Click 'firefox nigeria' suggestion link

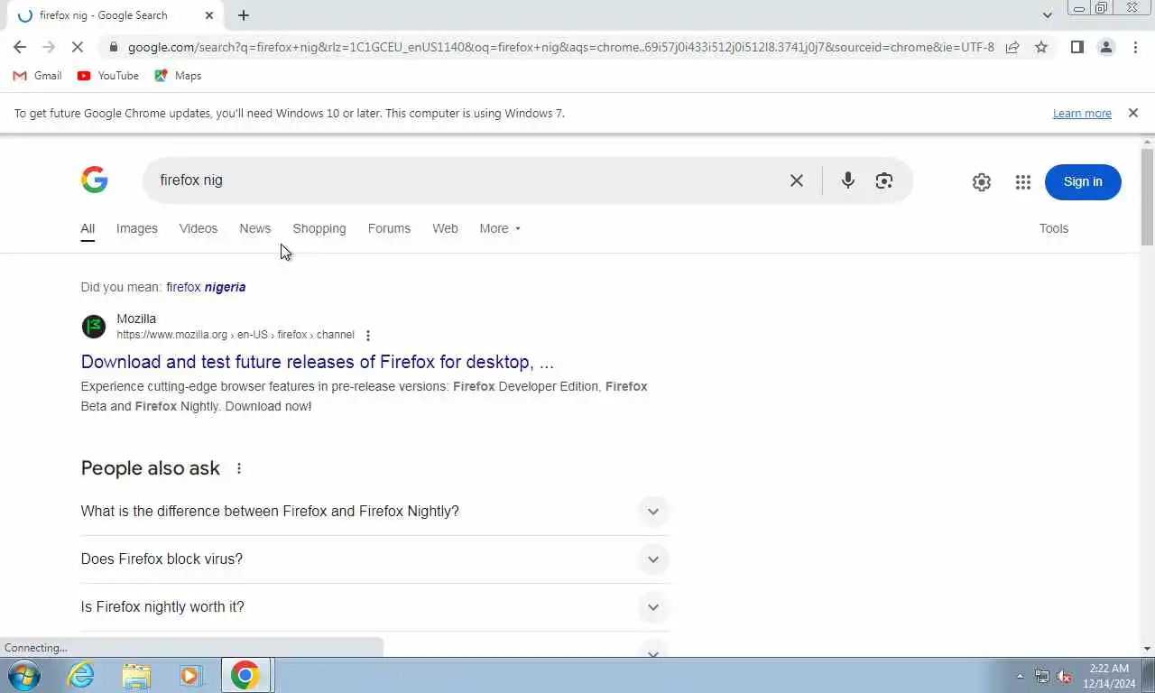pyautogui.click(x=206, y=287)
